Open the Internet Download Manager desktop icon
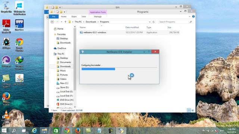The width and height of the screenshot is (239, 134). click(x=19, y=63)
